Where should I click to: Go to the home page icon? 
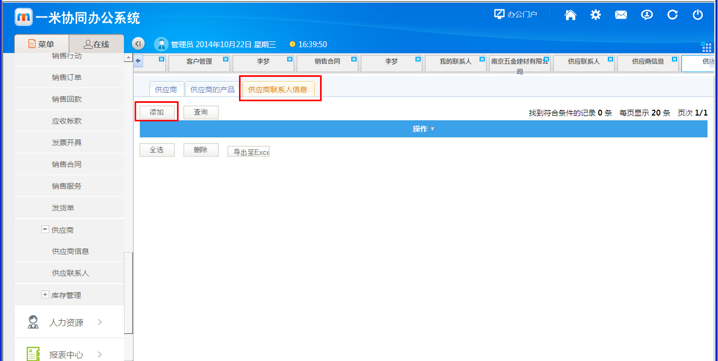(570, 15)
